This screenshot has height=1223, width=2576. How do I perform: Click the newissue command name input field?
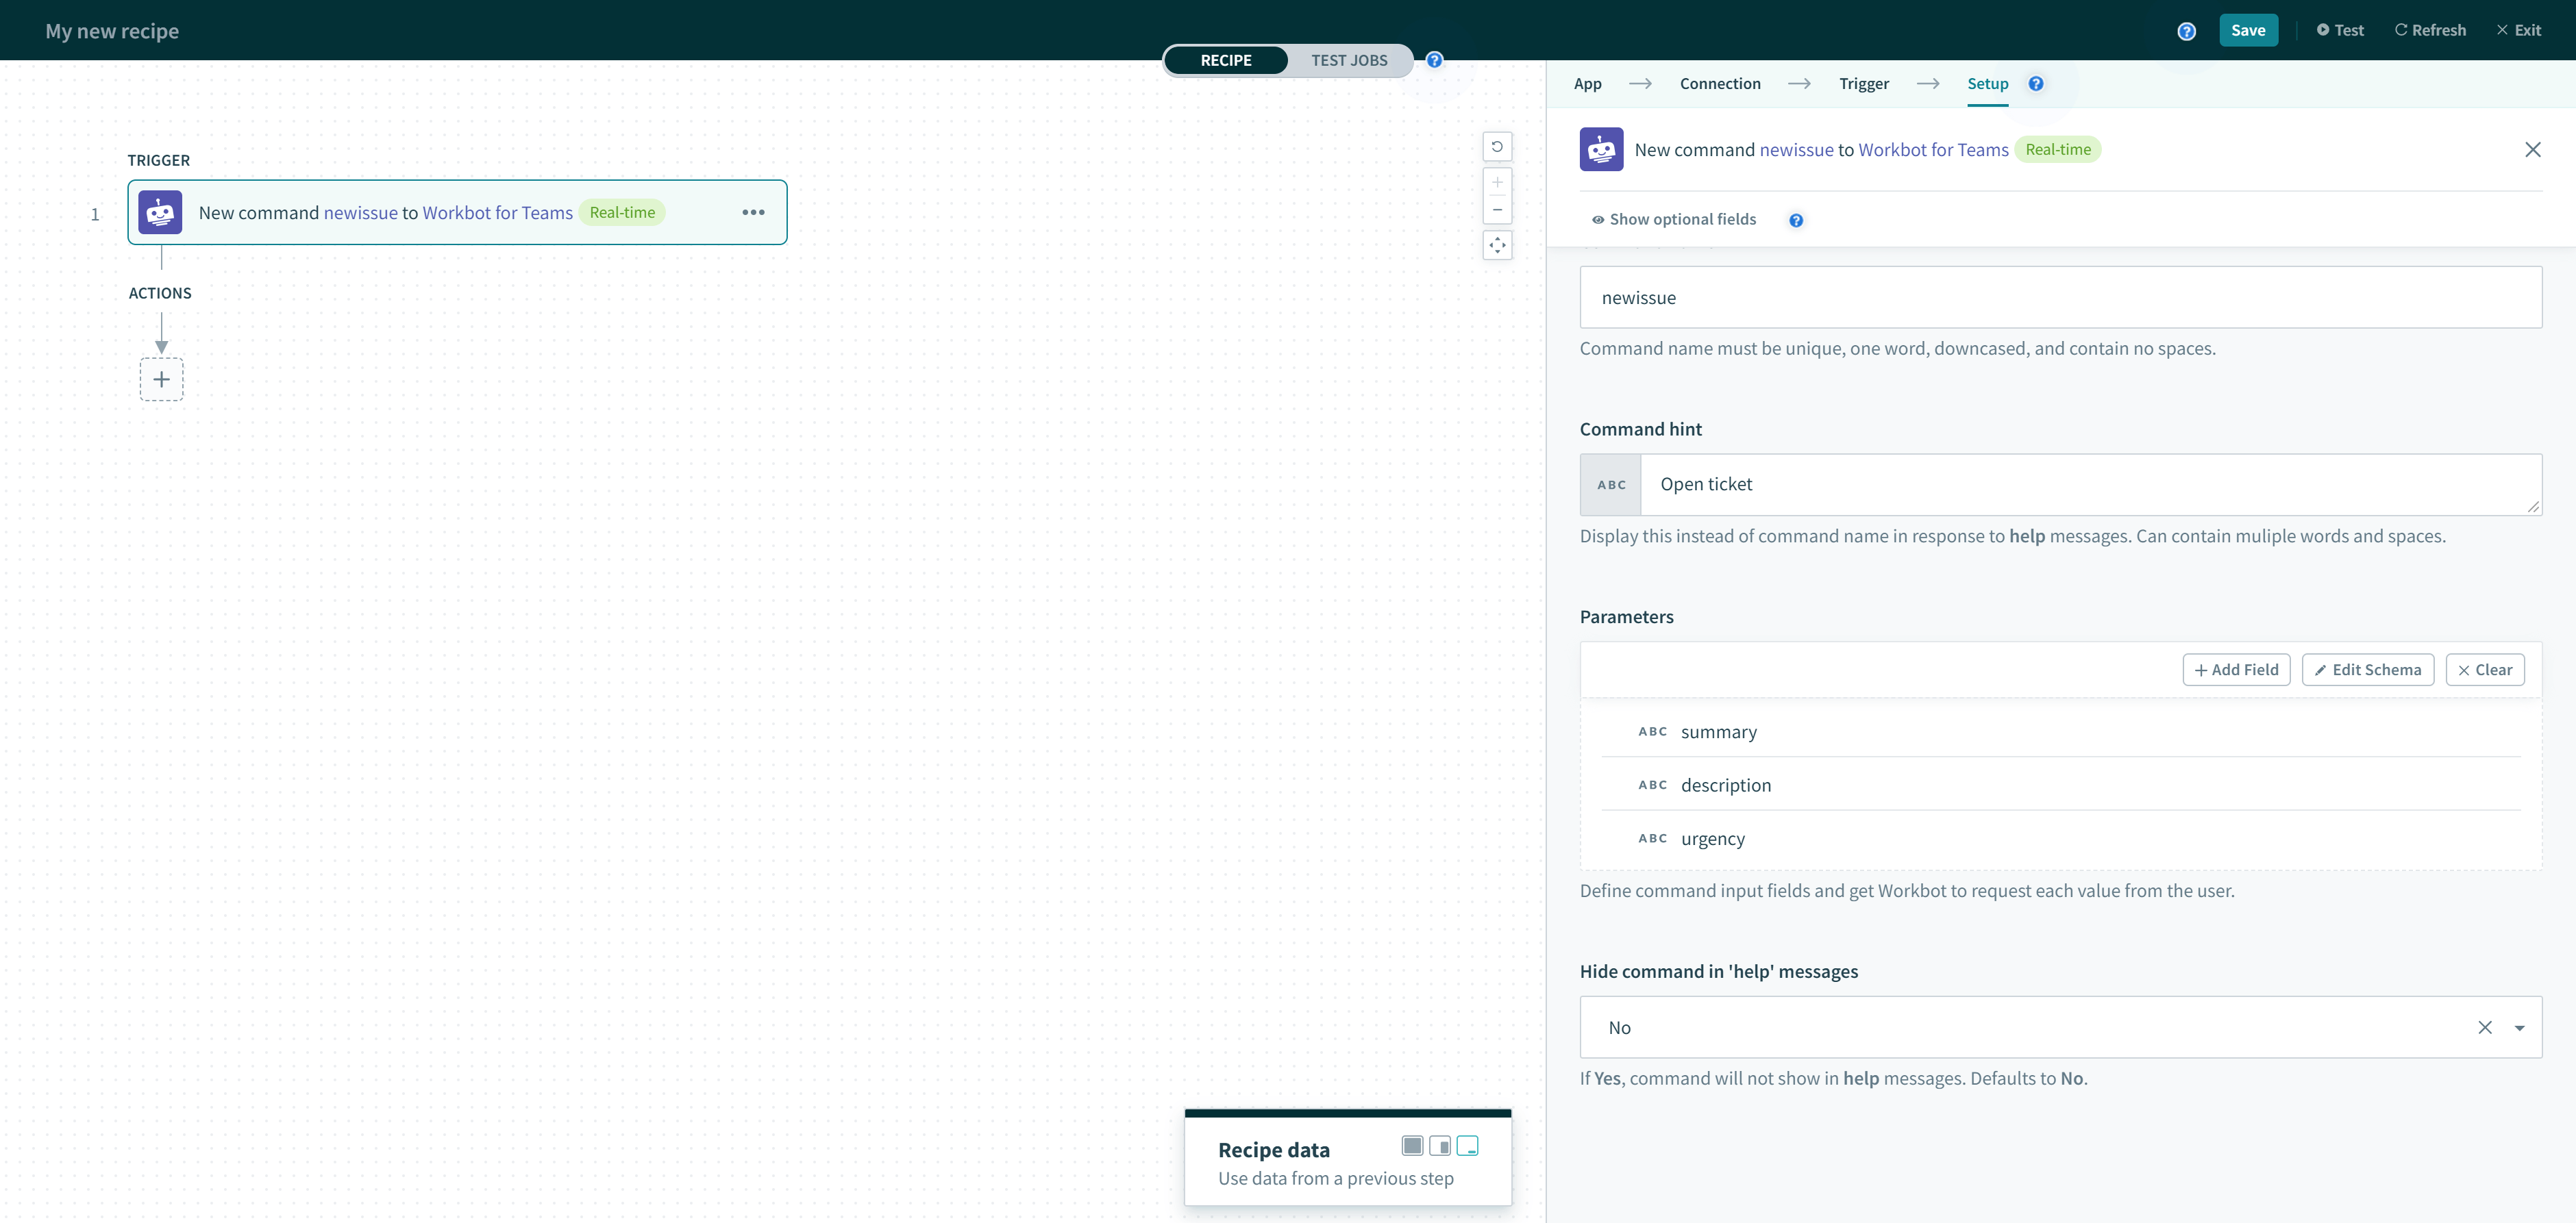coord(2060,297)
